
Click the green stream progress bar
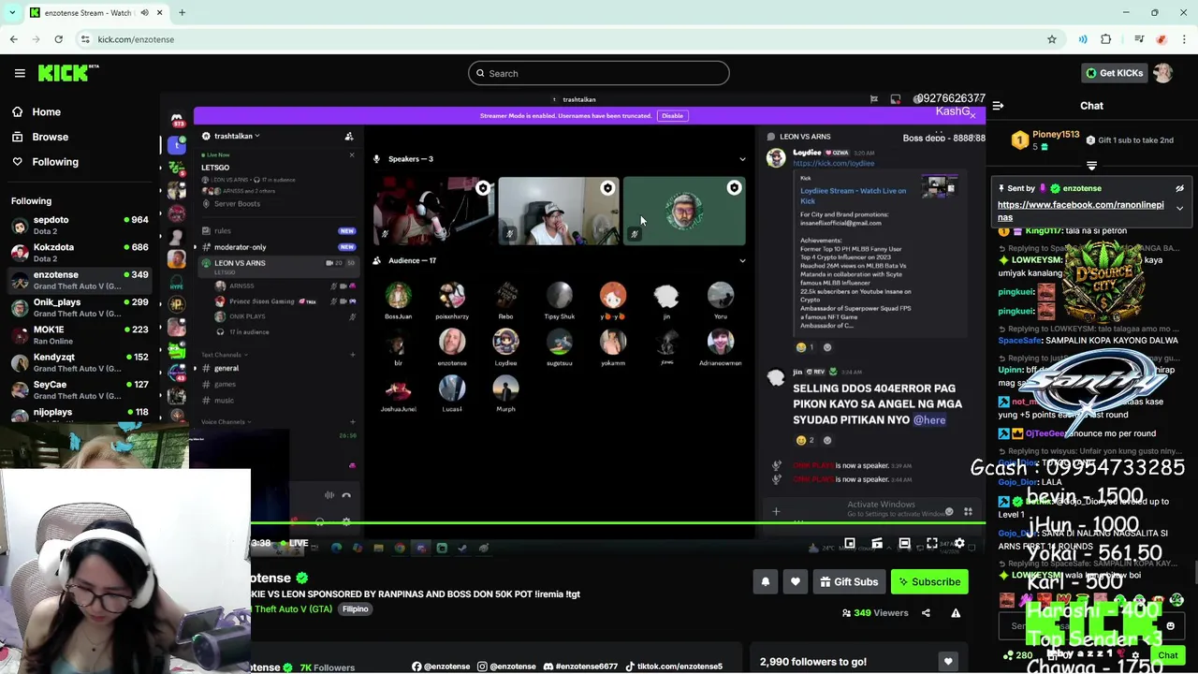pyautogui.click(x=618, y=523)
